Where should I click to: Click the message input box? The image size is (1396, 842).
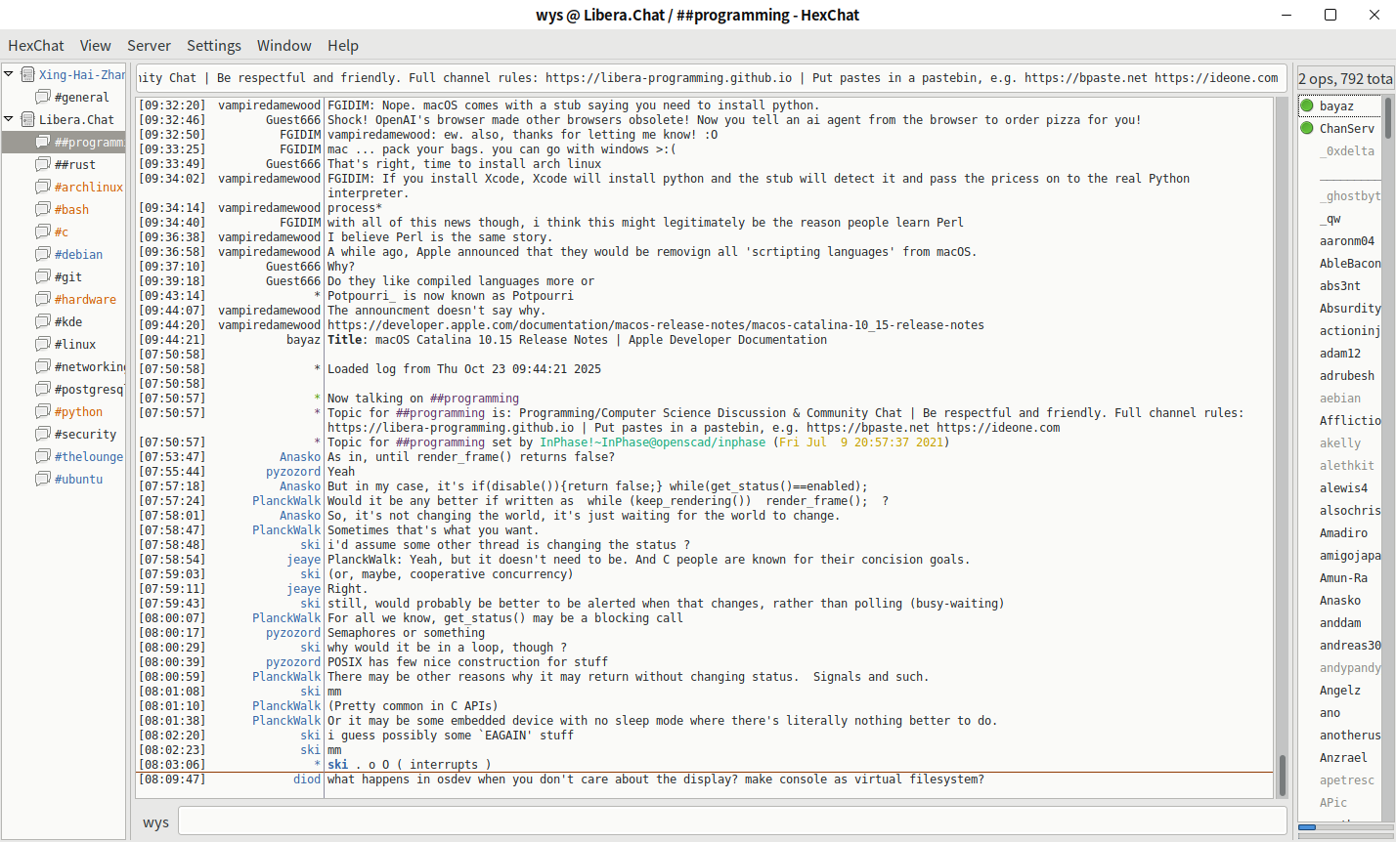(731, 821)
